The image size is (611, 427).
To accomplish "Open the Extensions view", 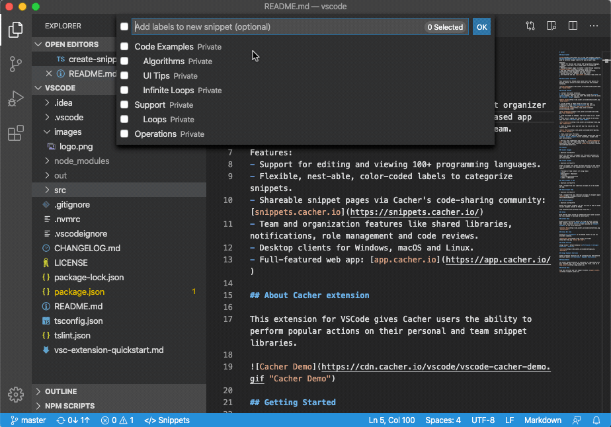I will pos(16,133).
